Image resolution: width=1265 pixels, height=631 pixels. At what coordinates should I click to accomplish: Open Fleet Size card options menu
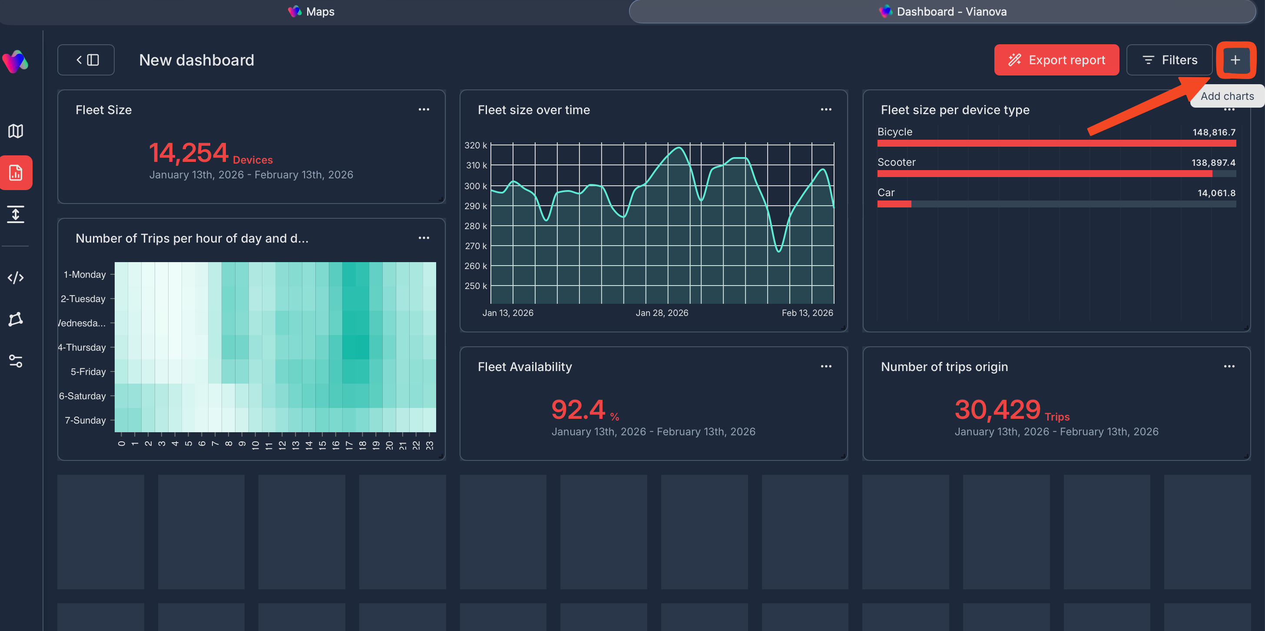pos(424,109)
